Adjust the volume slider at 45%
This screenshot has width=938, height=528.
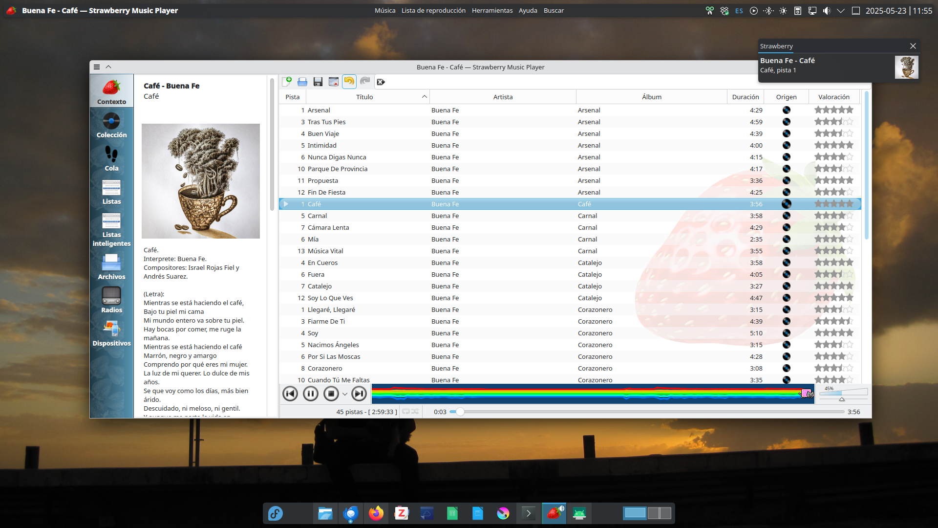pos(844,394)
